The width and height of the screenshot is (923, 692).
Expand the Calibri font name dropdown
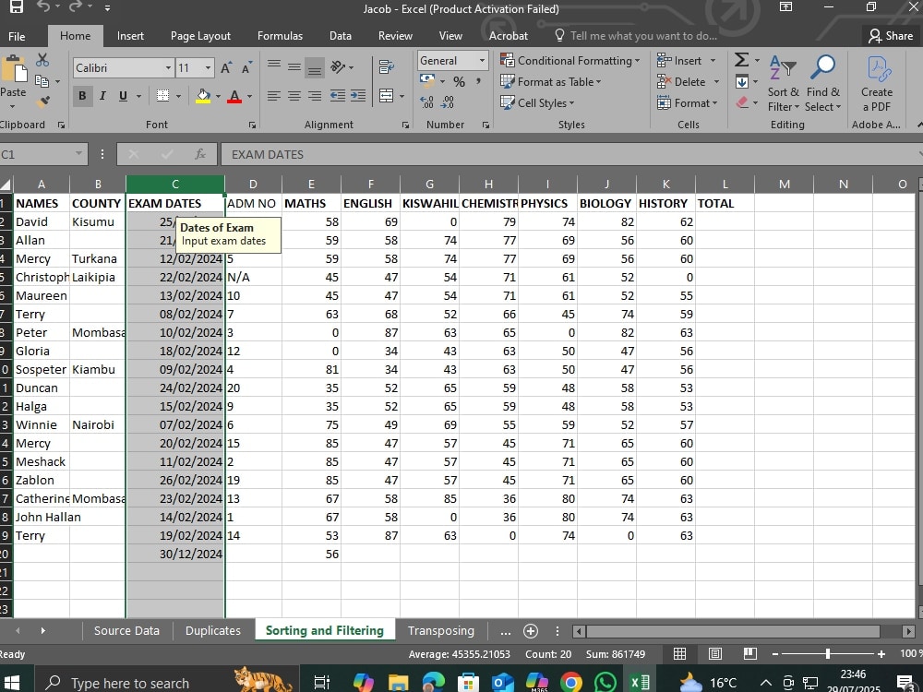(x=168, y=67)
